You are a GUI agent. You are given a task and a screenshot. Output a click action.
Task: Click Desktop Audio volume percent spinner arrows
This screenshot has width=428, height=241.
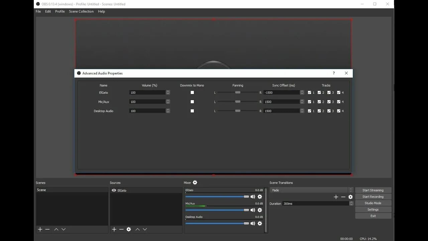pos(168,111)
